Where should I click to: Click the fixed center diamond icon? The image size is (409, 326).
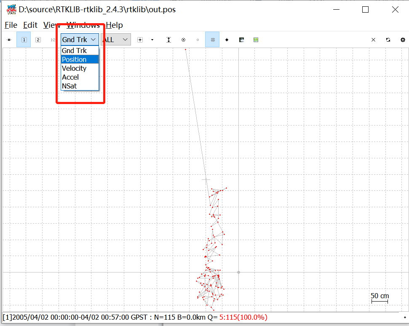click(227, 40)
